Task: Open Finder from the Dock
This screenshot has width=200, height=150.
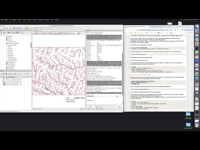Action: pyautogui.click(x=197, y=27)
